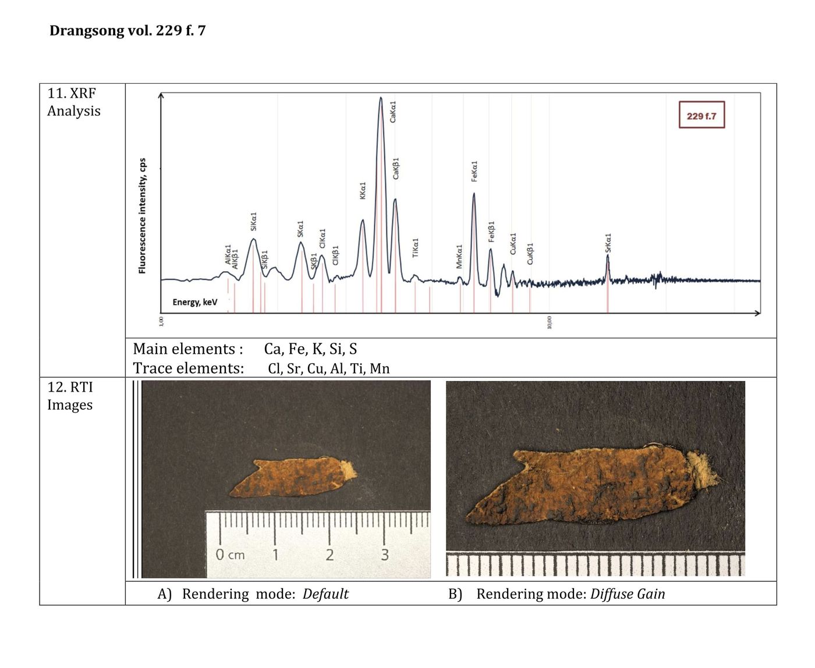Select the 'Cl, Sr, Cu, Al, Ti, Mn' list
Viewport: 815px width, 668px height.
(329, 368)
